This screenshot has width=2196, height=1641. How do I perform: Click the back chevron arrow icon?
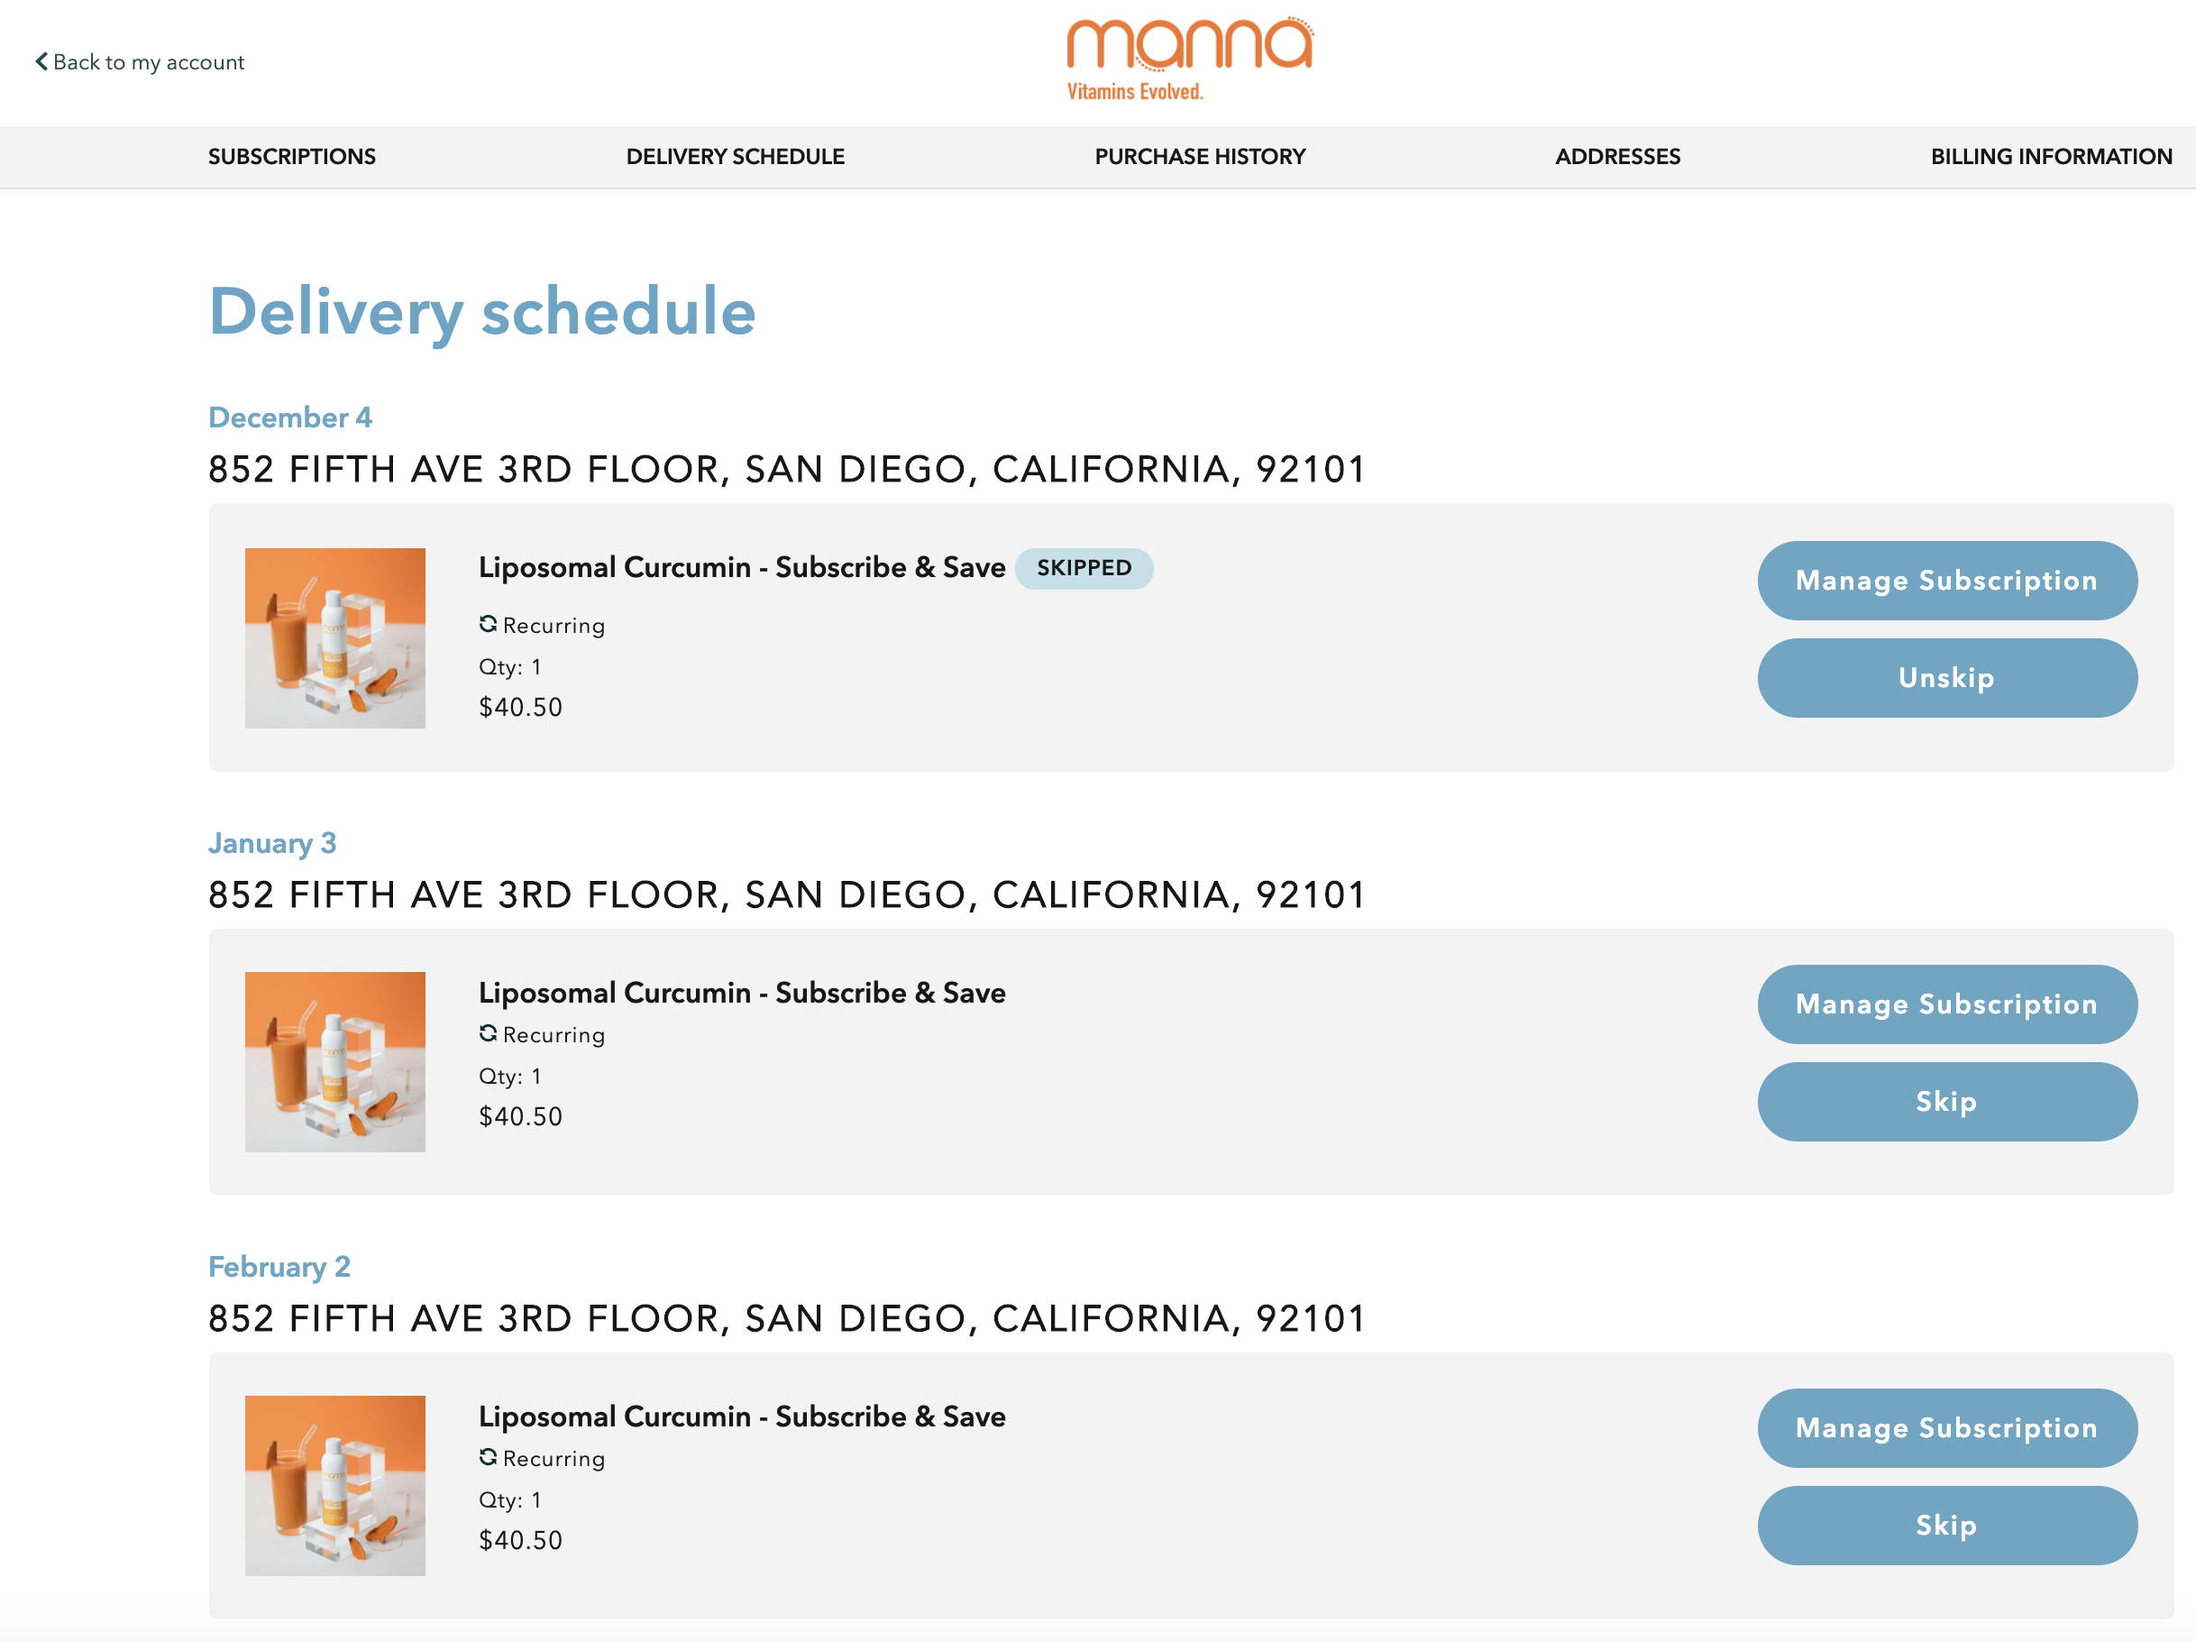point(41,61)
